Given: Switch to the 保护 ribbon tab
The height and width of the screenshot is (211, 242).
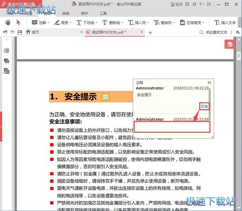Looking at the screenshot, I should point(85,13).
